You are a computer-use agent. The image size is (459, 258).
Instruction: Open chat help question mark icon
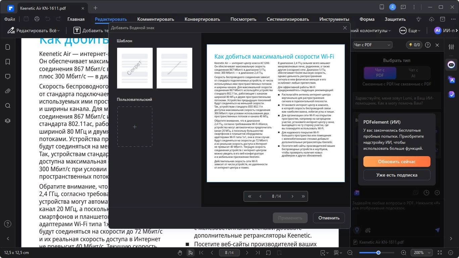pos(427,45)
